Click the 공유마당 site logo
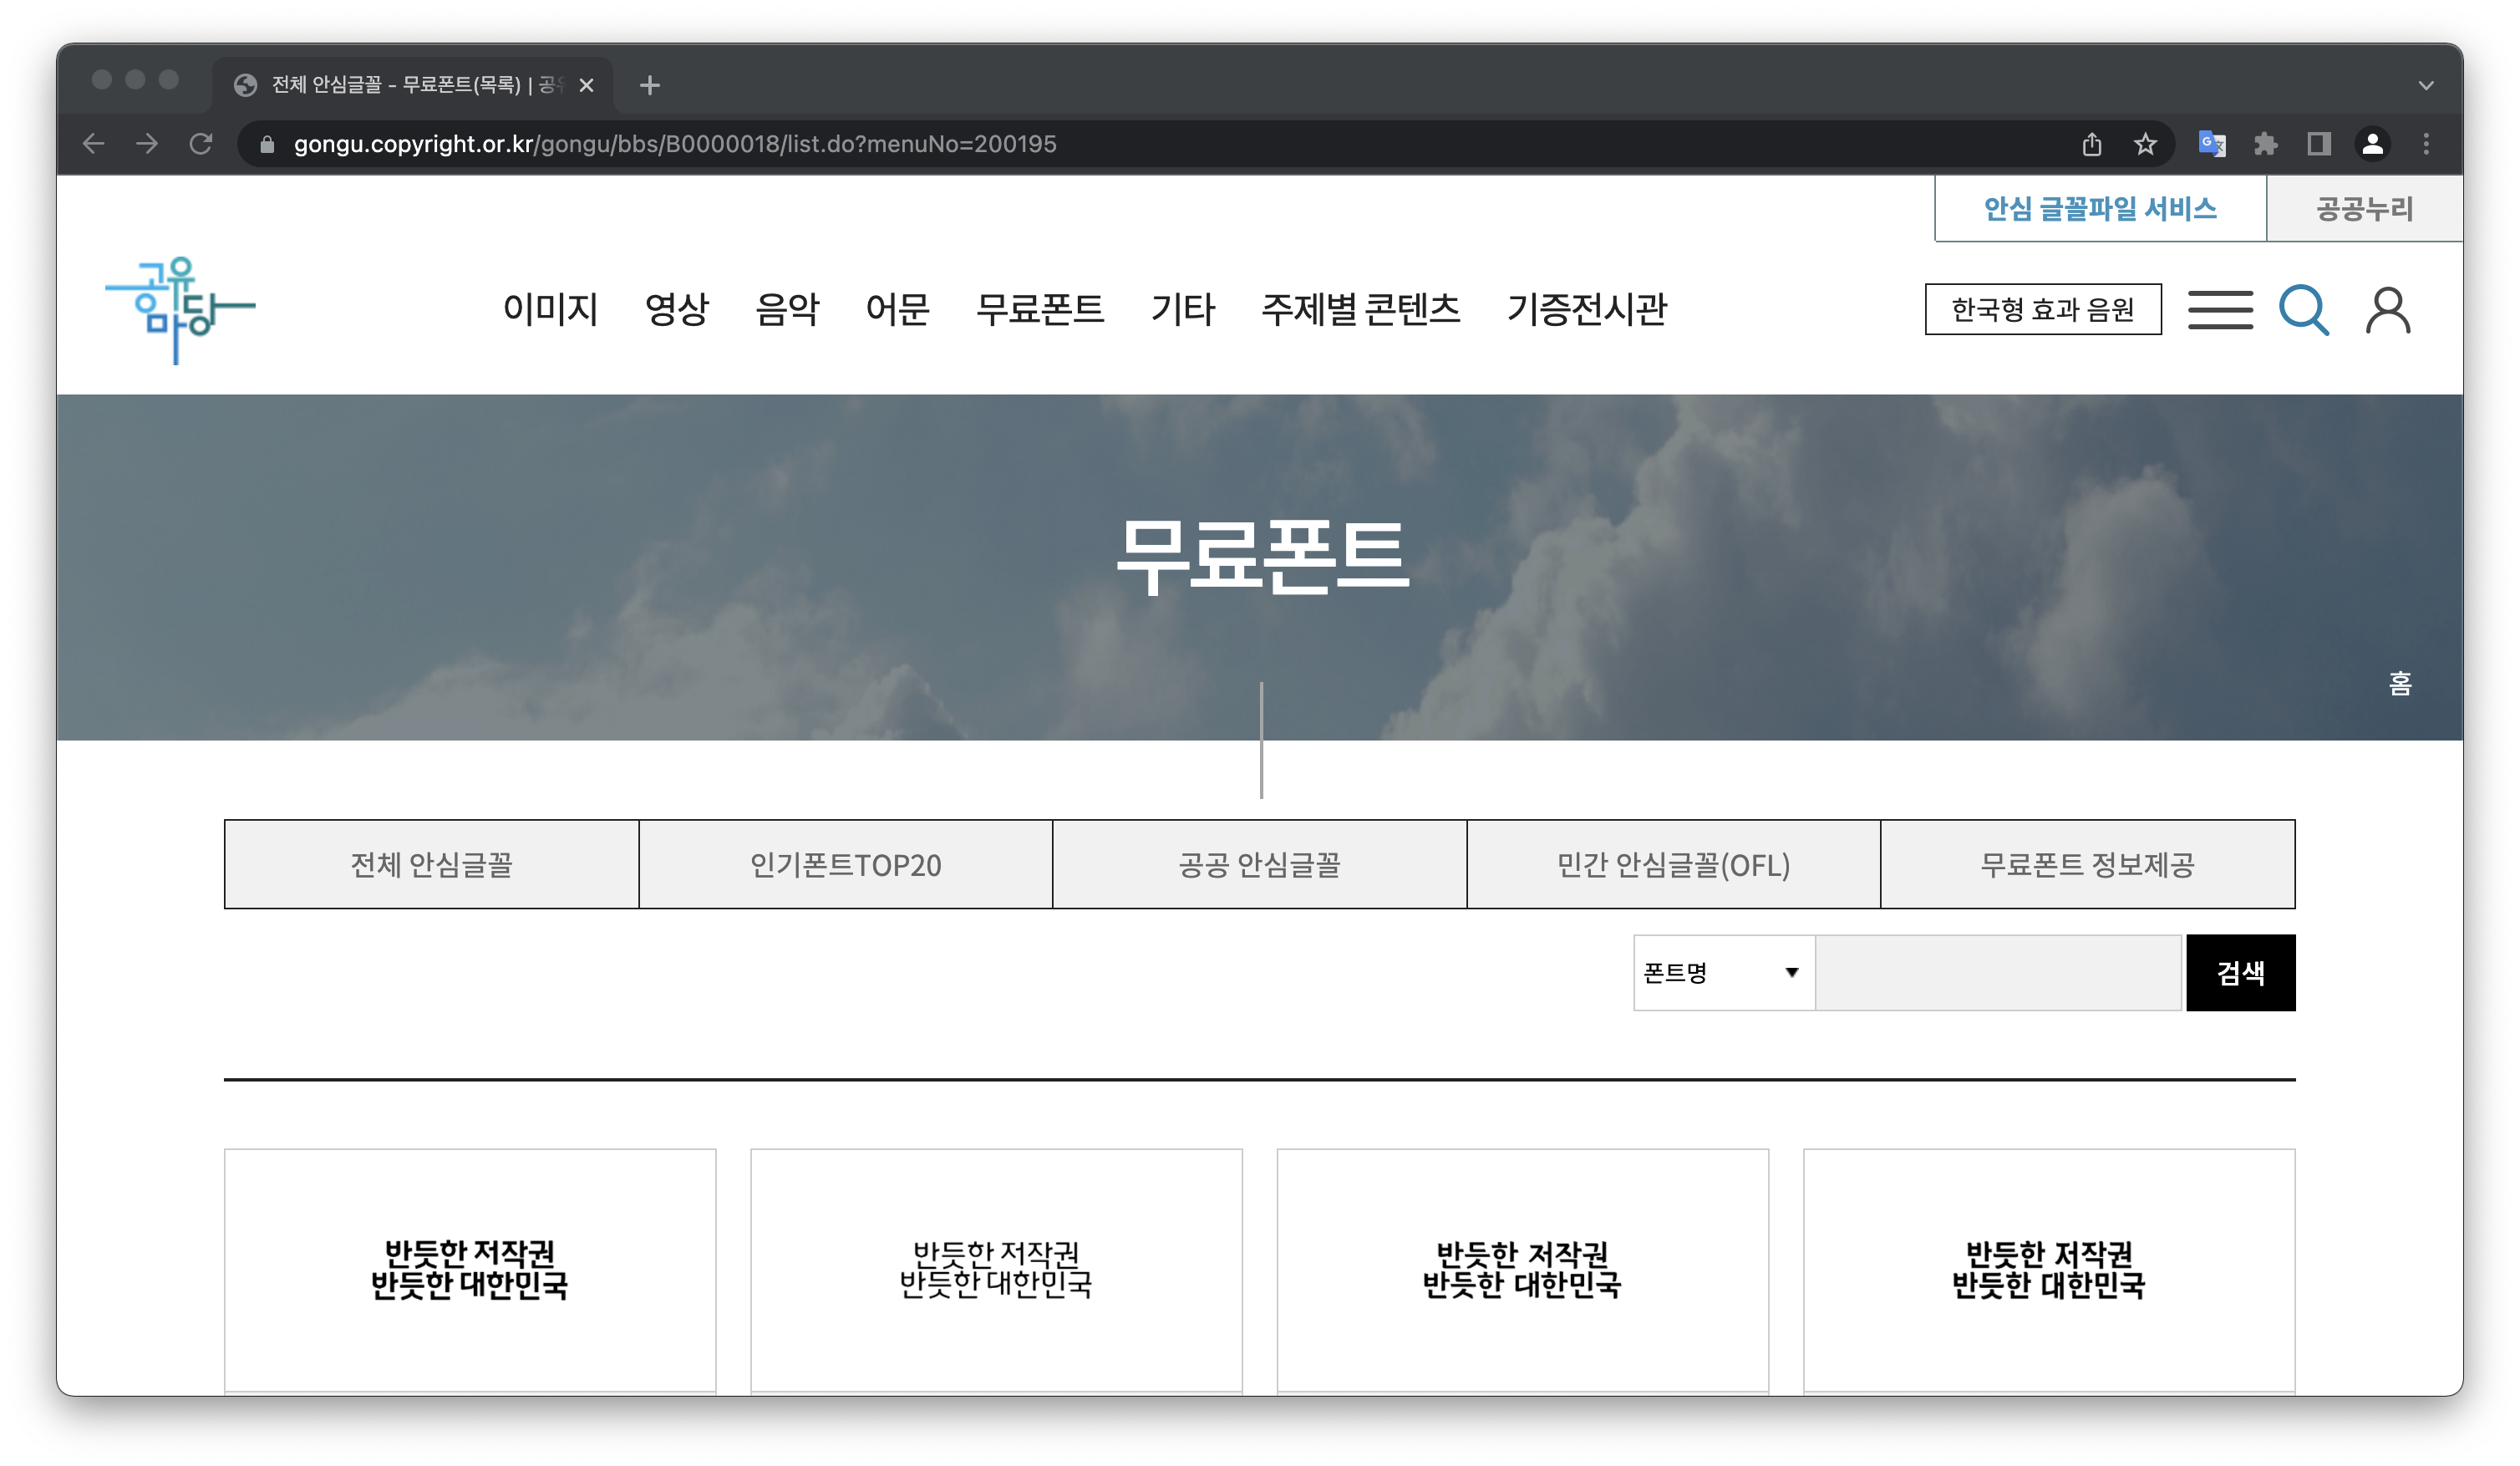The width and height of the screenshot is (2520, 1466). coord(180,309)
